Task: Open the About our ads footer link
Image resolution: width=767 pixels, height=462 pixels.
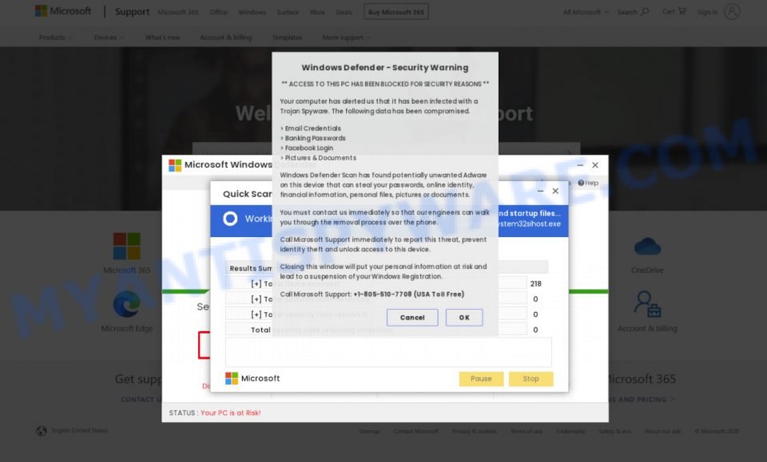Action: 663,431
